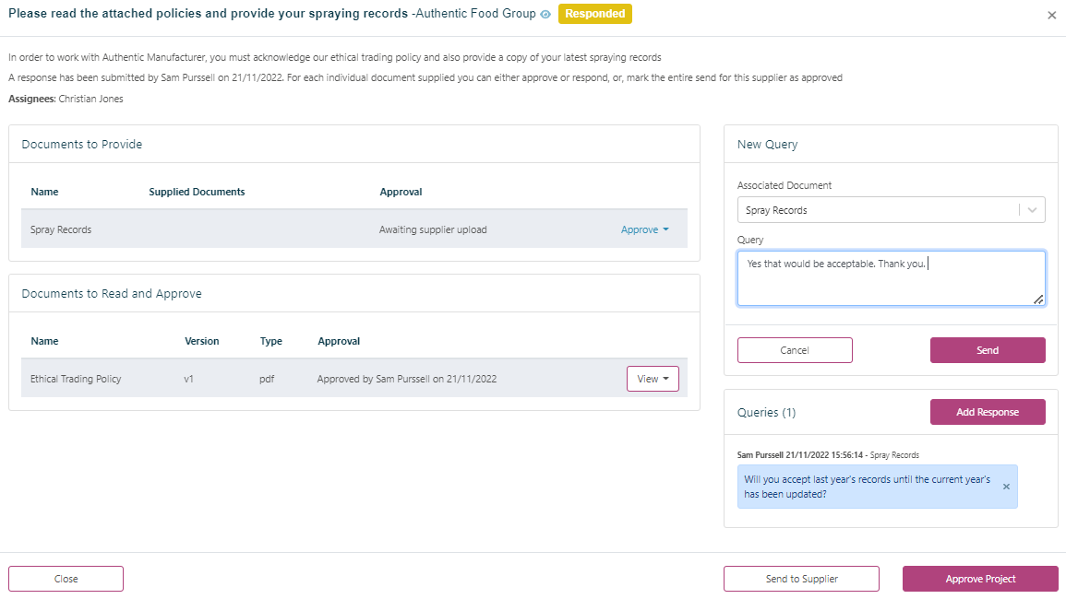Click the Version column header
Screen dimensions: 1066x599
pos(202,341)
